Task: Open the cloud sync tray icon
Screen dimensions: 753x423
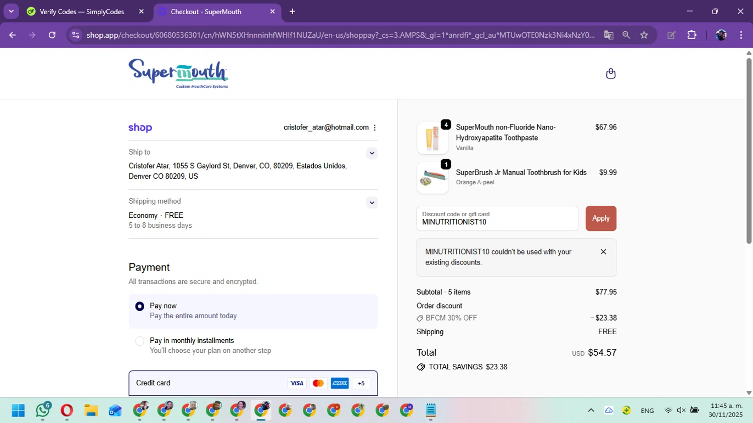Action: (608, 410)
